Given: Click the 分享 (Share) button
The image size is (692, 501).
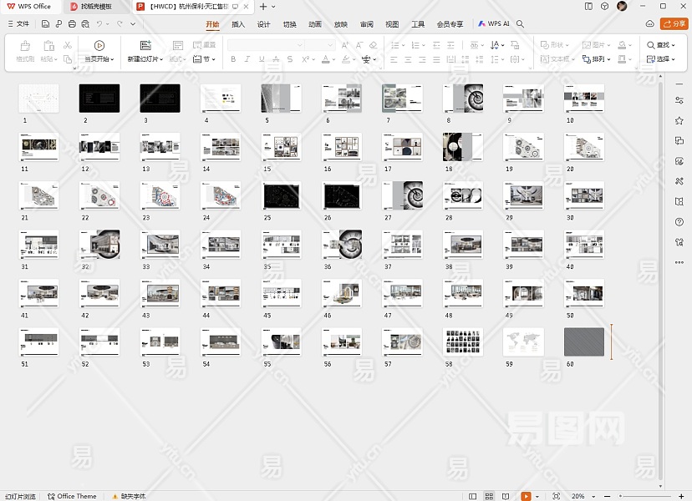Looking at the screenshot, I should [673, 24].
